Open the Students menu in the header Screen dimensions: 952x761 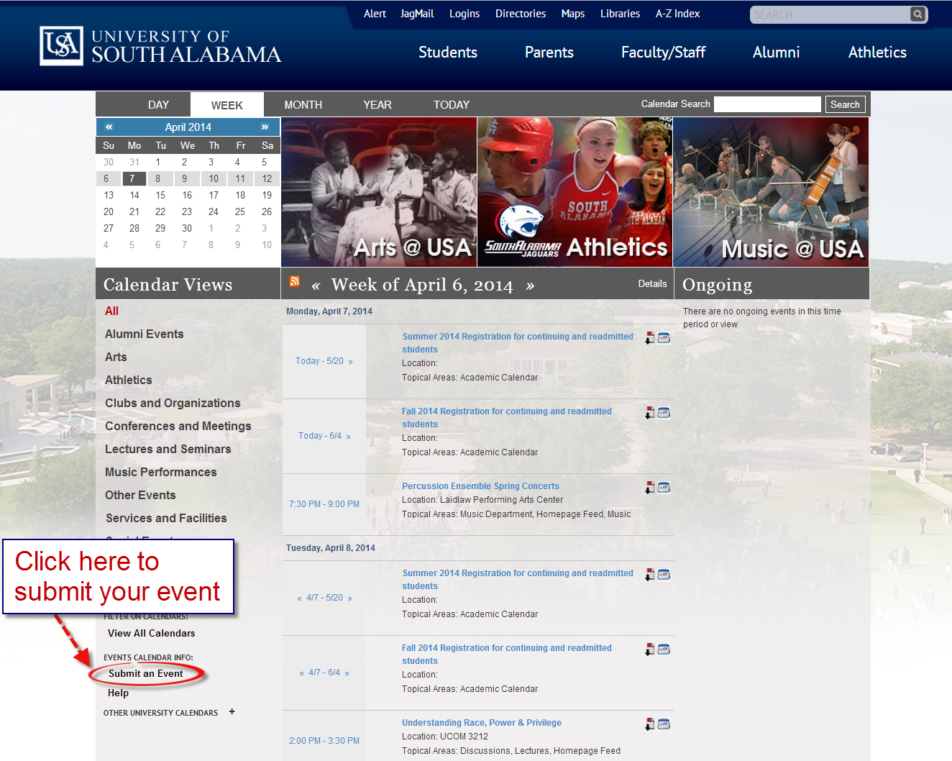tap(448, 53)
